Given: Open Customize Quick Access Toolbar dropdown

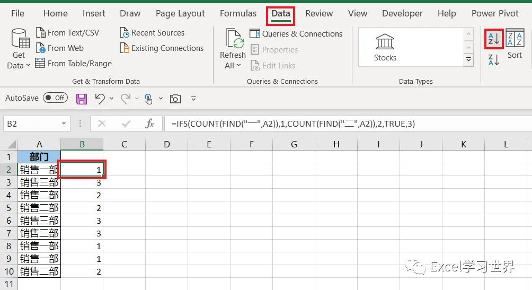Looking at the screenshot, I should tap(193, 99).
